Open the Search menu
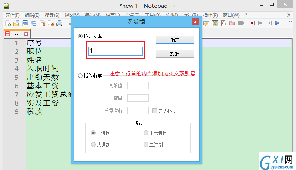The image size is (296, 170). 52,15
